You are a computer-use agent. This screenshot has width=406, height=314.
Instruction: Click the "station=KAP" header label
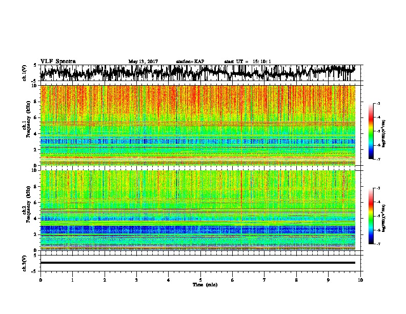pos(190,62)
